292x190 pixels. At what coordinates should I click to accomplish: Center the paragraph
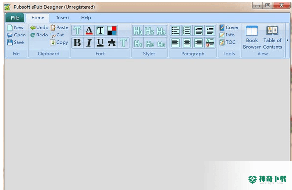pos(187,43)
